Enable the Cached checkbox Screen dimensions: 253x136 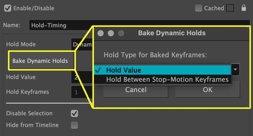tap(198, 8)
